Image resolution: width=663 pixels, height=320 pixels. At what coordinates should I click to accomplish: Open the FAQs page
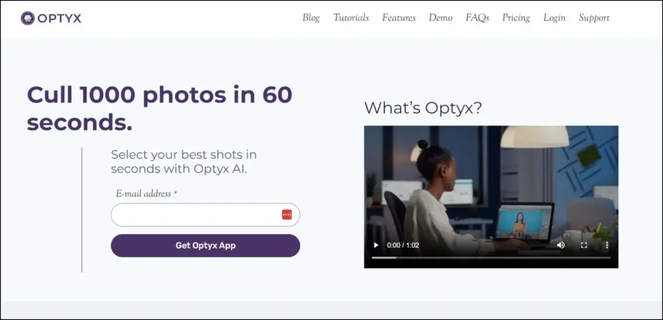pos(477,18)
